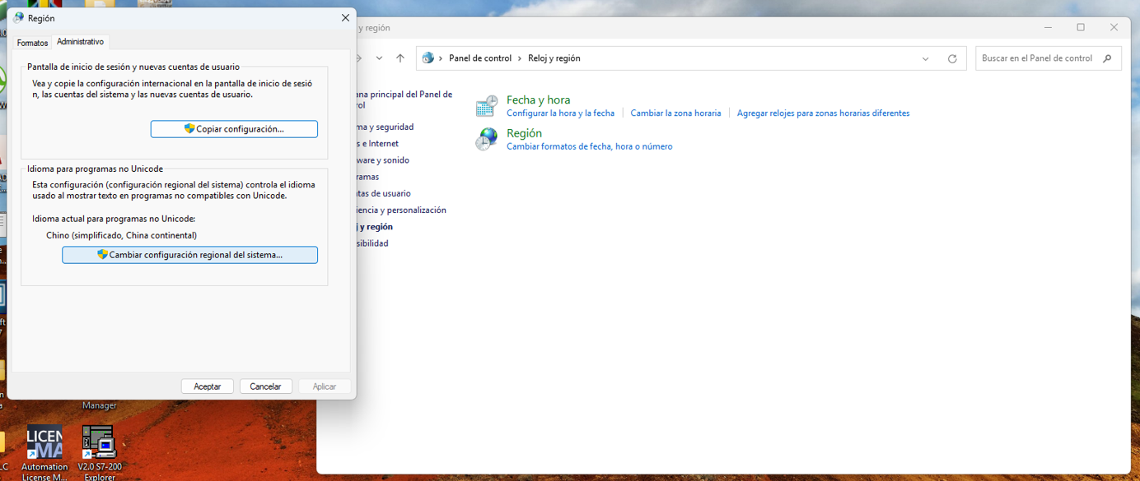This screenshot has width=1140, height=481.
Task: Click Reloj y región breadcrumb
Action: pyautogui.click(x=554, y=58)
